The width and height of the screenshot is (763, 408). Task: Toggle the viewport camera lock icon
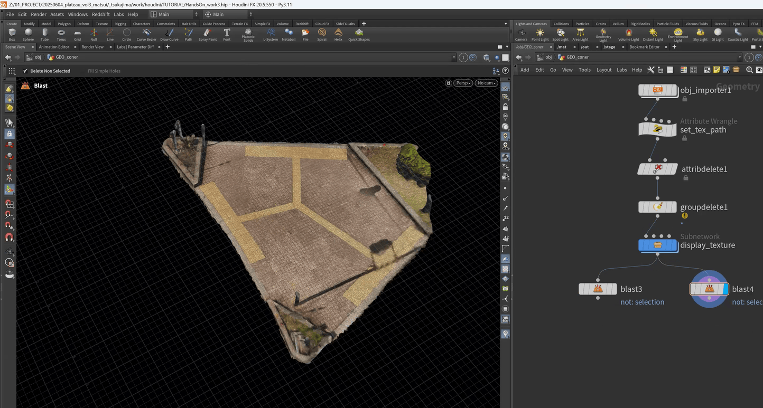click(449, 83)
